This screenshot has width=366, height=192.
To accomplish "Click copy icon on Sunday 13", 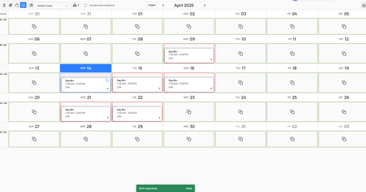I will 34,82.
